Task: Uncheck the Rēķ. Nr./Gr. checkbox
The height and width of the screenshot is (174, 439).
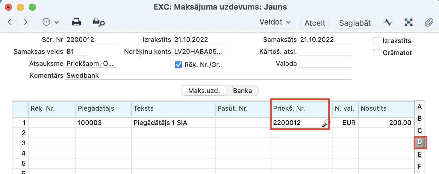Action: (178, 65)
